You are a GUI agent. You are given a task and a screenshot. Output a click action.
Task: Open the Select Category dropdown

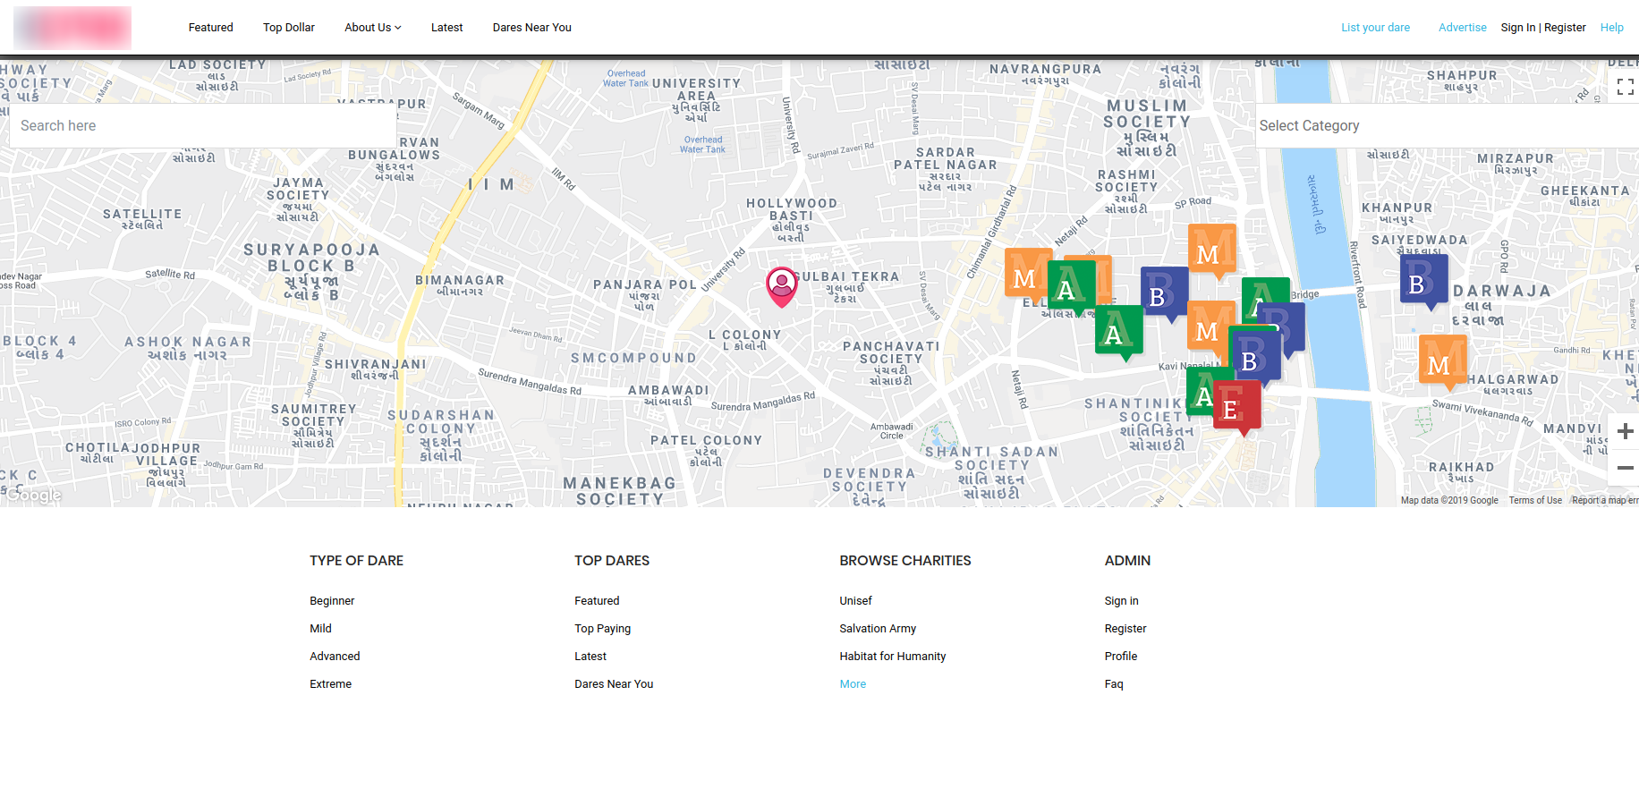tap(1447, 126)
